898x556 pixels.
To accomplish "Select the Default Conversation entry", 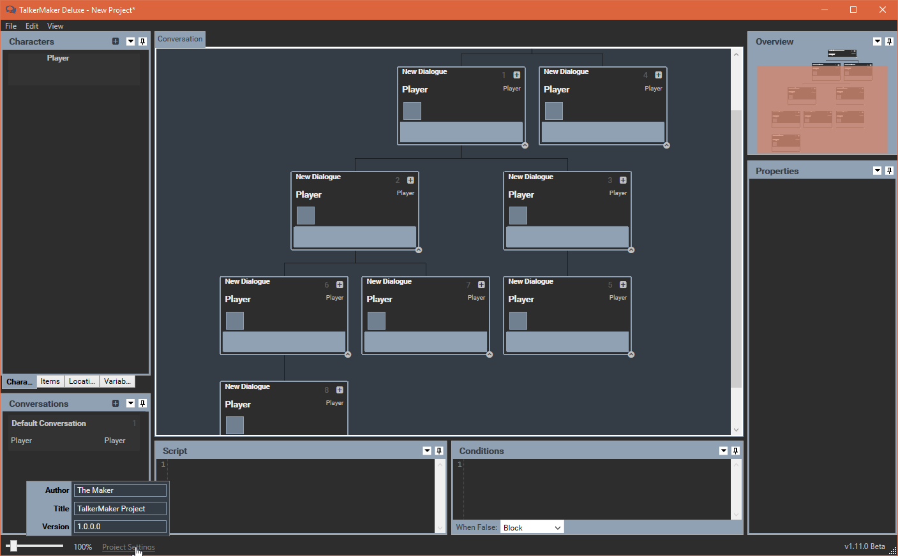I will coord(74,432).
